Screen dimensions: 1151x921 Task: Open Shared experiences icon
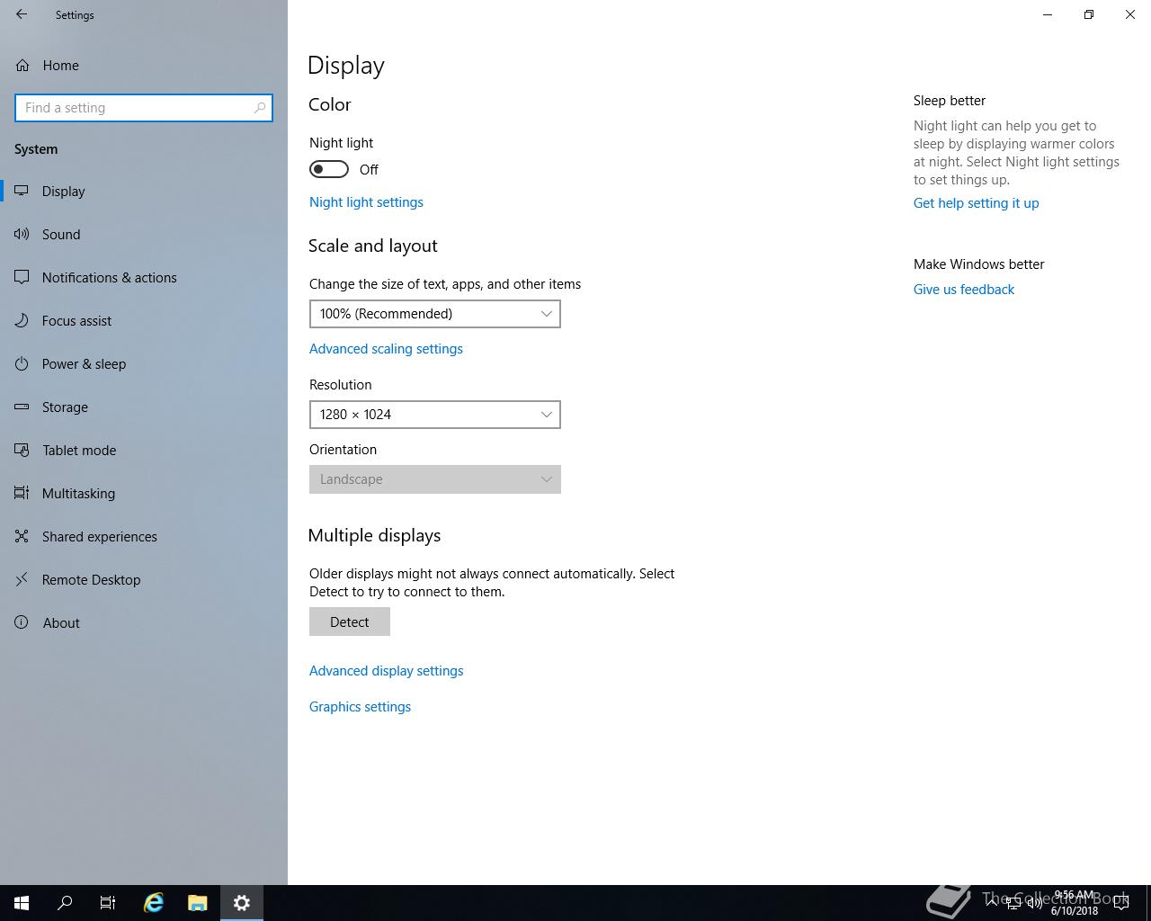pos(22,536)
